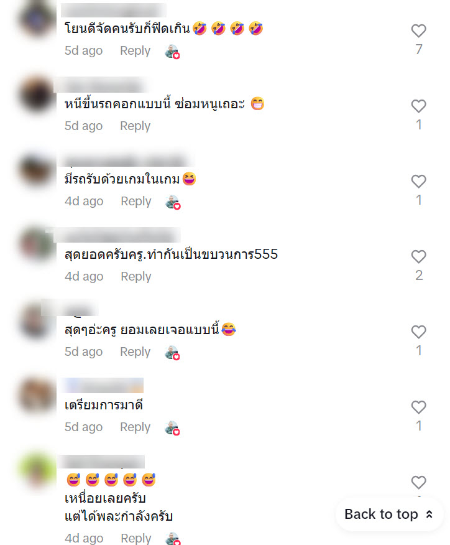Open the first commenter's profile picture
This screenshot has width=450, height=545.
click(x=37, y=19)
